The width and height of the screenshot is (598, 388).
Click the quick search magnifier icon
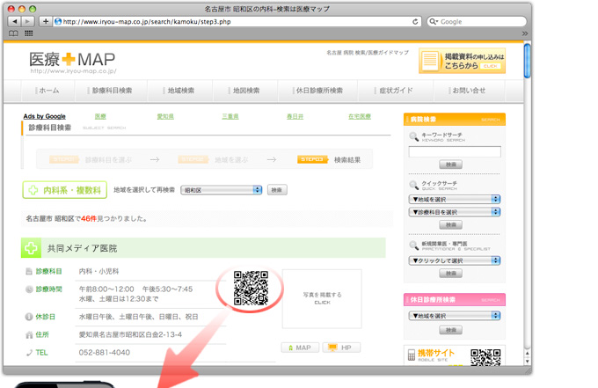pos(413,185)
